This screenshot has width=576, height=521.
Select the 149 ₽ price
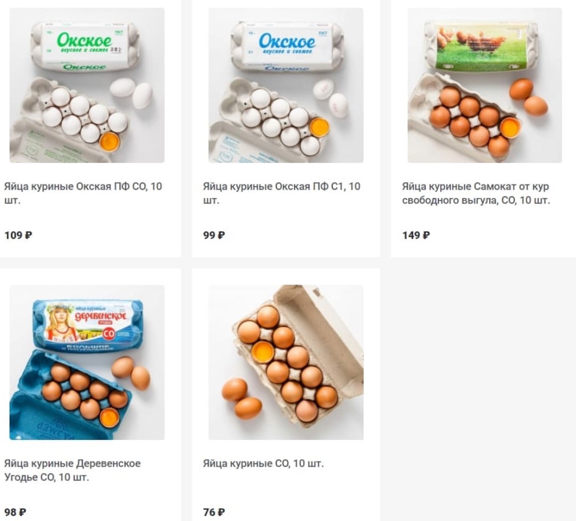coord(416,235)
